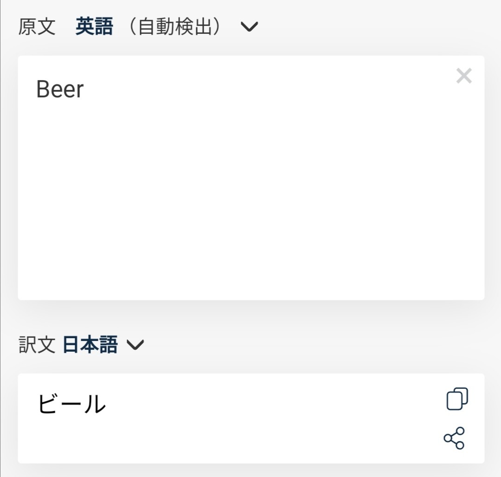The height and width of the screenshot is (477, 501).
Task: Open source language selector via 英語
Action: [x=94, y=27]
